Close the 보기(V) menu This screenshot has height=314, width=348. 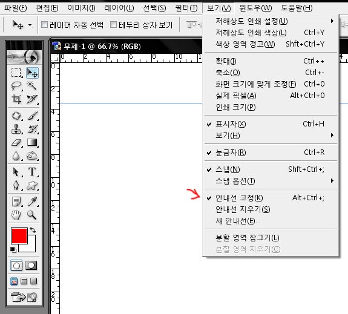[x=218, y=8]
